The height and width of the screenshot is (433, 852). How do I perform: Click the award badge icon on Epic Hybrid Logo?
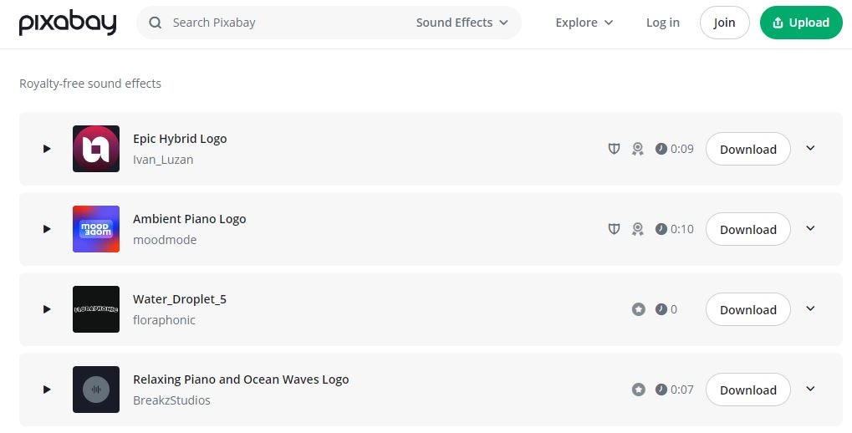[x=637, y=149]
